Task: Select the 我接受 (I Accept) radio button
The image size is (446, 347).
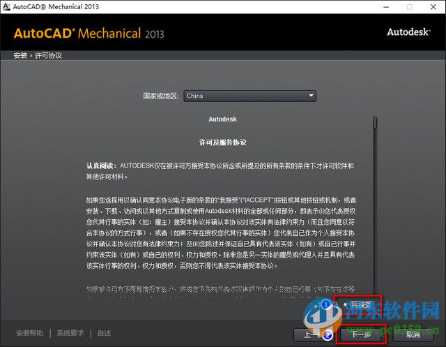Action: pos(346,304)
